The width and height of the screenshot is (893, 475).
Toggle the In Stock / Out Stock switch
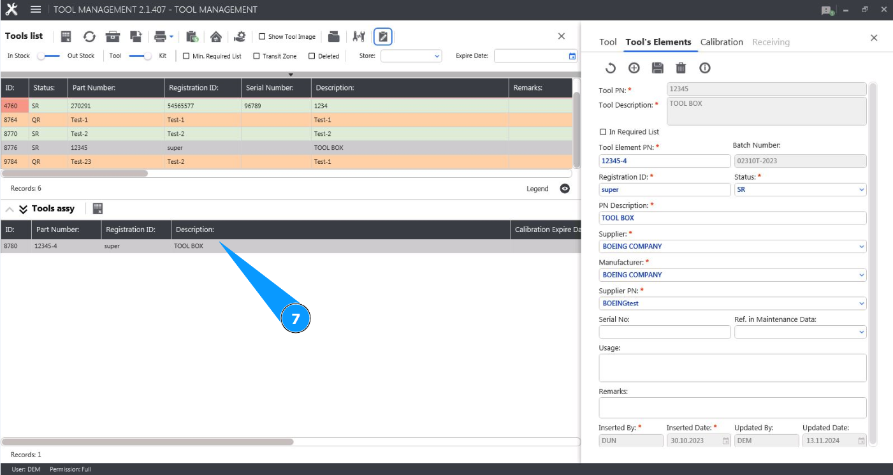48,56
